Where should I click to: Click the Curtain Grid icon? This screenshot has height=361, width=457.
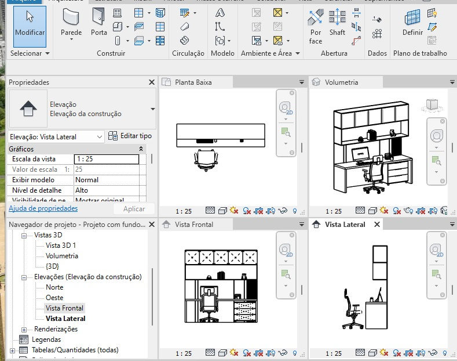(x=160, y=27)
